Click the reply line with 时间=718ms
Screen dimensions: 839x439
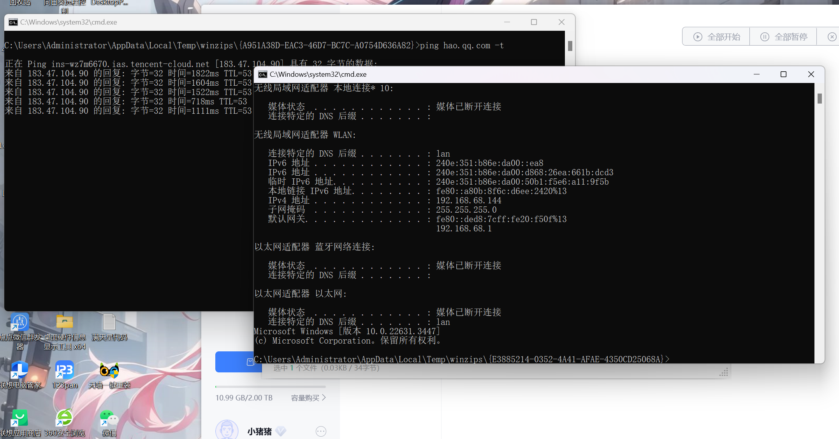click(x=126, y=102)
